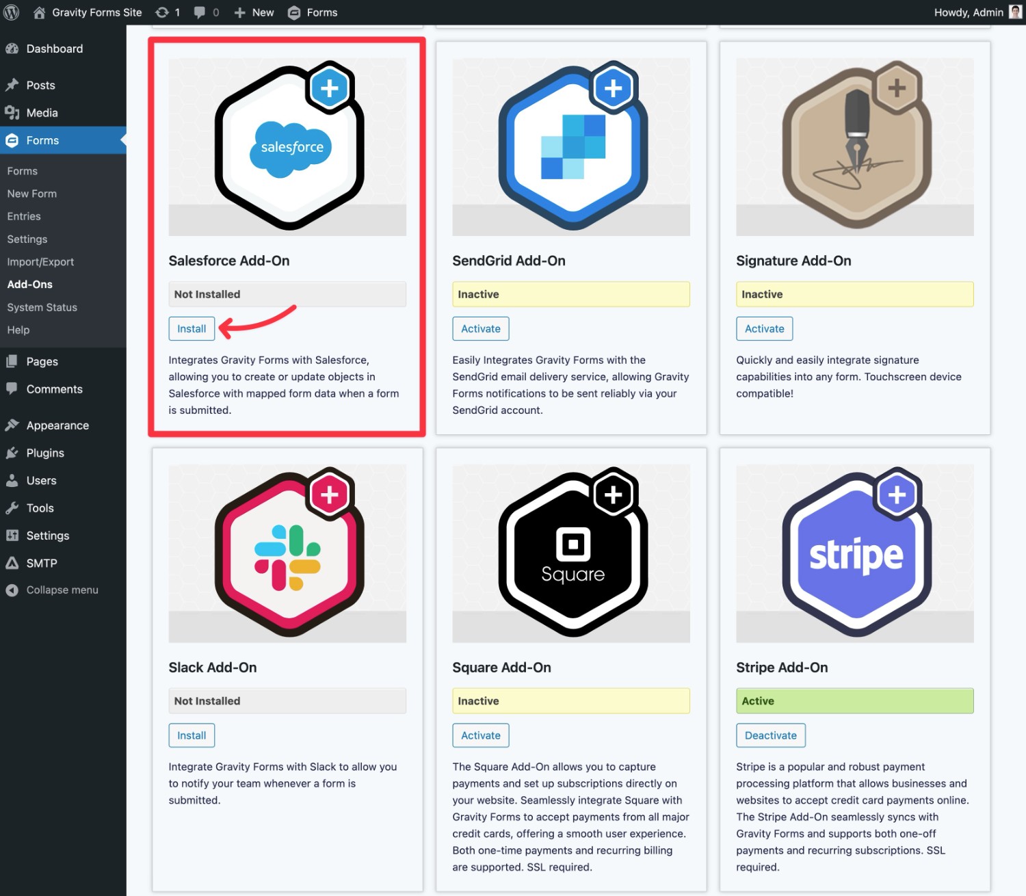The width and height of the screenshot is (1026, 896).
Task: Open Entries in the Forms submenu
Action: tap(24, 216)
